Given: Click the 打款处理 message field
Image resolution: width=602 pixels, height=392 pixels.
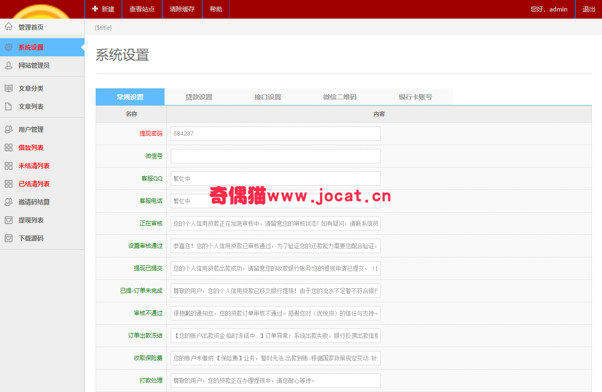Looking at the screenshot, I should (x=275, y=381).
